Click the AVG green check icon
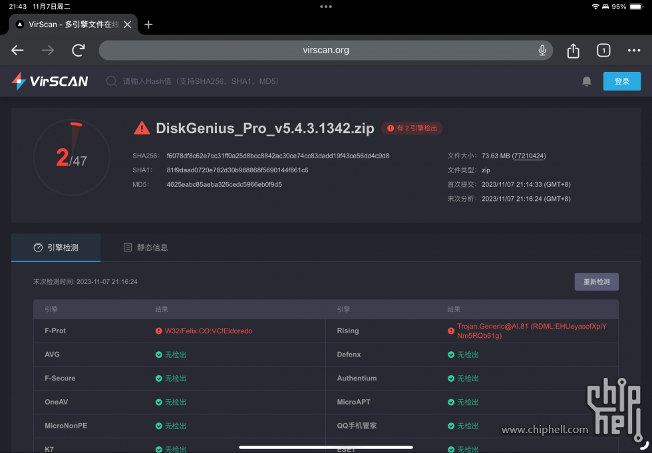The height and width of the screenshot is (453, 652). [x=158, y=355]
